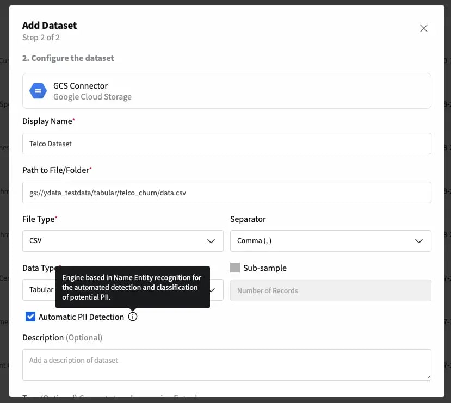Click the 'Display Name' label
This screenshot has width=451, height=403.
coord(48,121)
